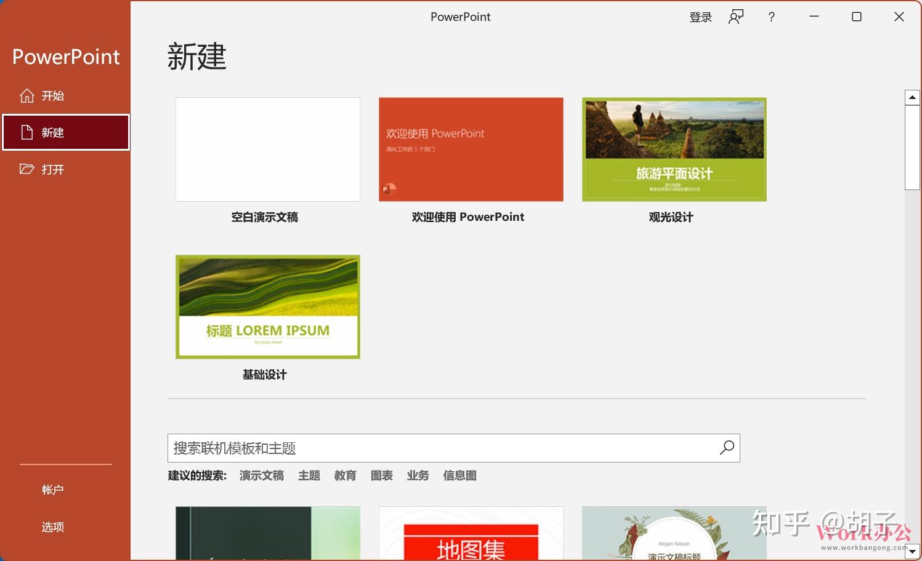This screenshot has height=561, width=922.
Task: Create a 空白演示文稿 blank presentation
Action: pyautogui.click(x=267, y=149)
